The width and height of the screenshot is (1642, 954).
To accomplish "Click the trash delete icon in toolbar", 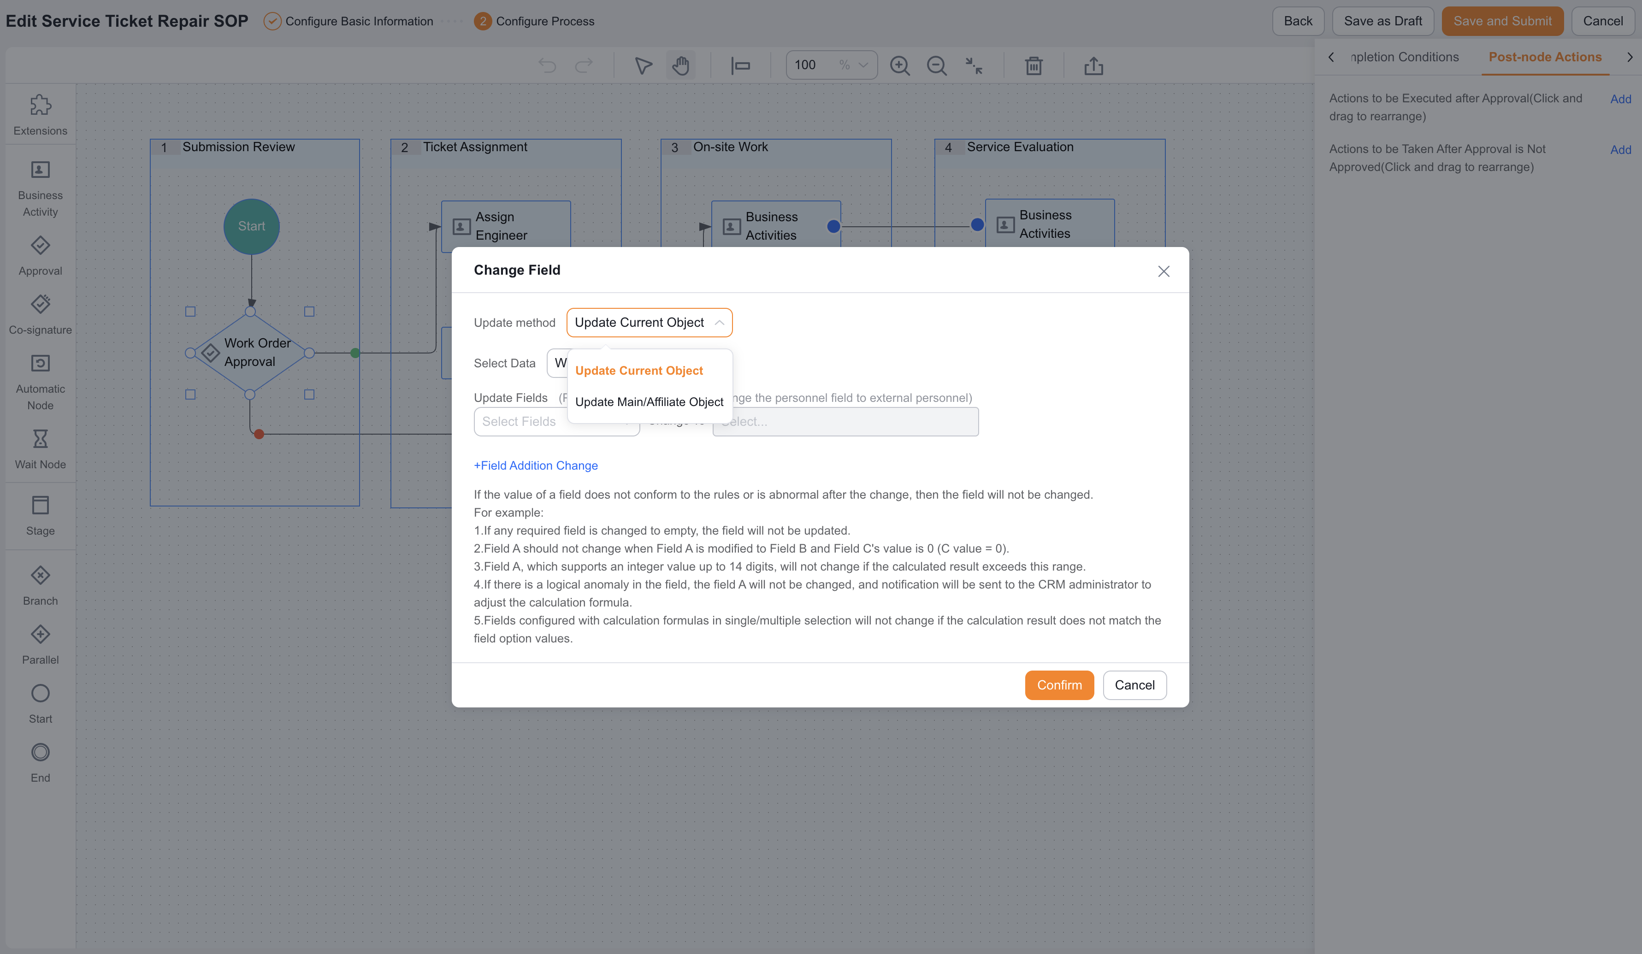I will [x=1034, y=65].
